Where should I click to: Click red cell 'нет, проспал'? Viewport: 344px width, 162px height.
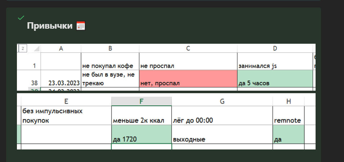click(x=188, y=79)
